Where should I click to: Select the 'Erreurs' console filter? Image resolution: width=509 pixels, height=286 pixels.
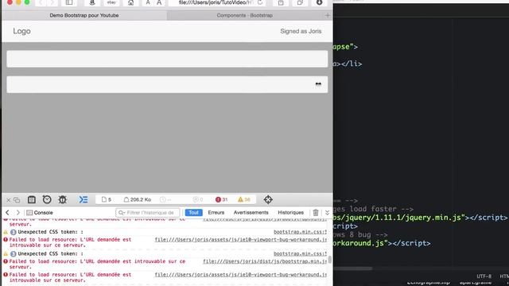pos(216,212)
